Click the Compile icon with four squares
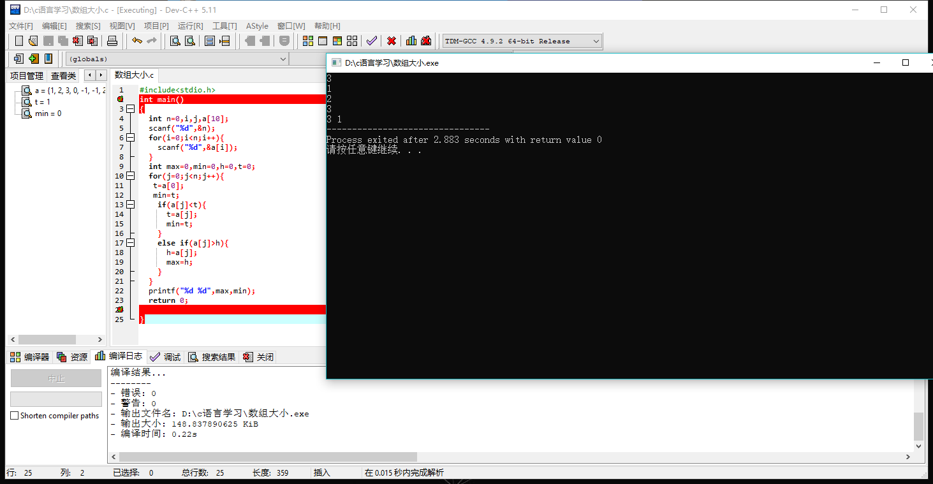This screenshot has height=484, width=933. pyautogui.click(x=308, y=41)
